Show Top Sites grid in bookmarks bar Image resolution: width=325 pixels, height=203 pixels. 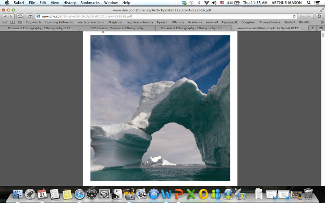(x=19, y=22)
